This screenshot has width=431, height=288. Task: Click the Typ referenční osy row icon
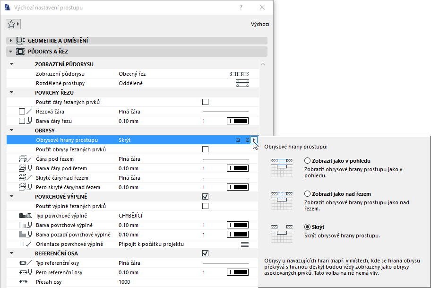26,263
